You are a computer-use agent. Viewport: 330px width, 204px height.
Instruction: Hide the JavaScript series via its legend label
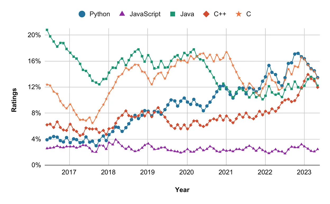(145, 14)
